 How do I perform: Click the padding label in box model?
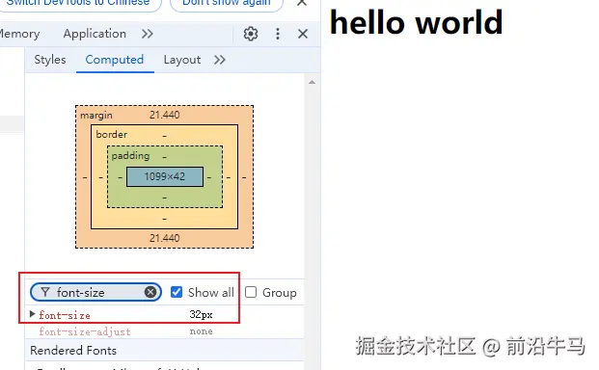tap(130, 156)
